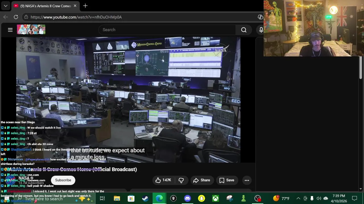Image resolution: width=364 pixels, height=204 pixels.
Task: Dislike the video with thumbs down
Action: click(181, 180)
